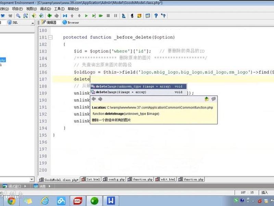This screenshot has height=206, width=274.
Task: Click the grey Stop debug square icon
Action: [108, 16]
